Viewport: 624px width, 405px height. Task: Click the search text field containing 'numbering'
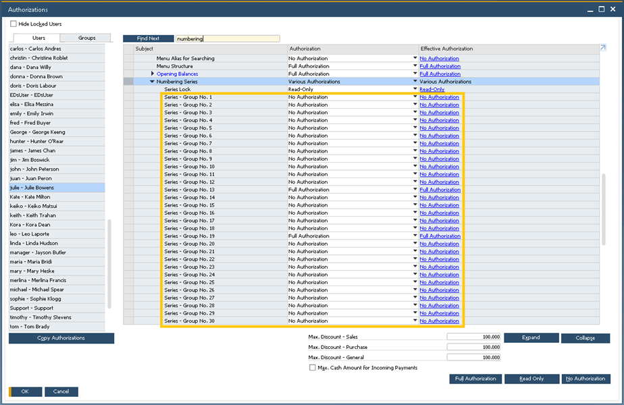[x=227, y=39]
